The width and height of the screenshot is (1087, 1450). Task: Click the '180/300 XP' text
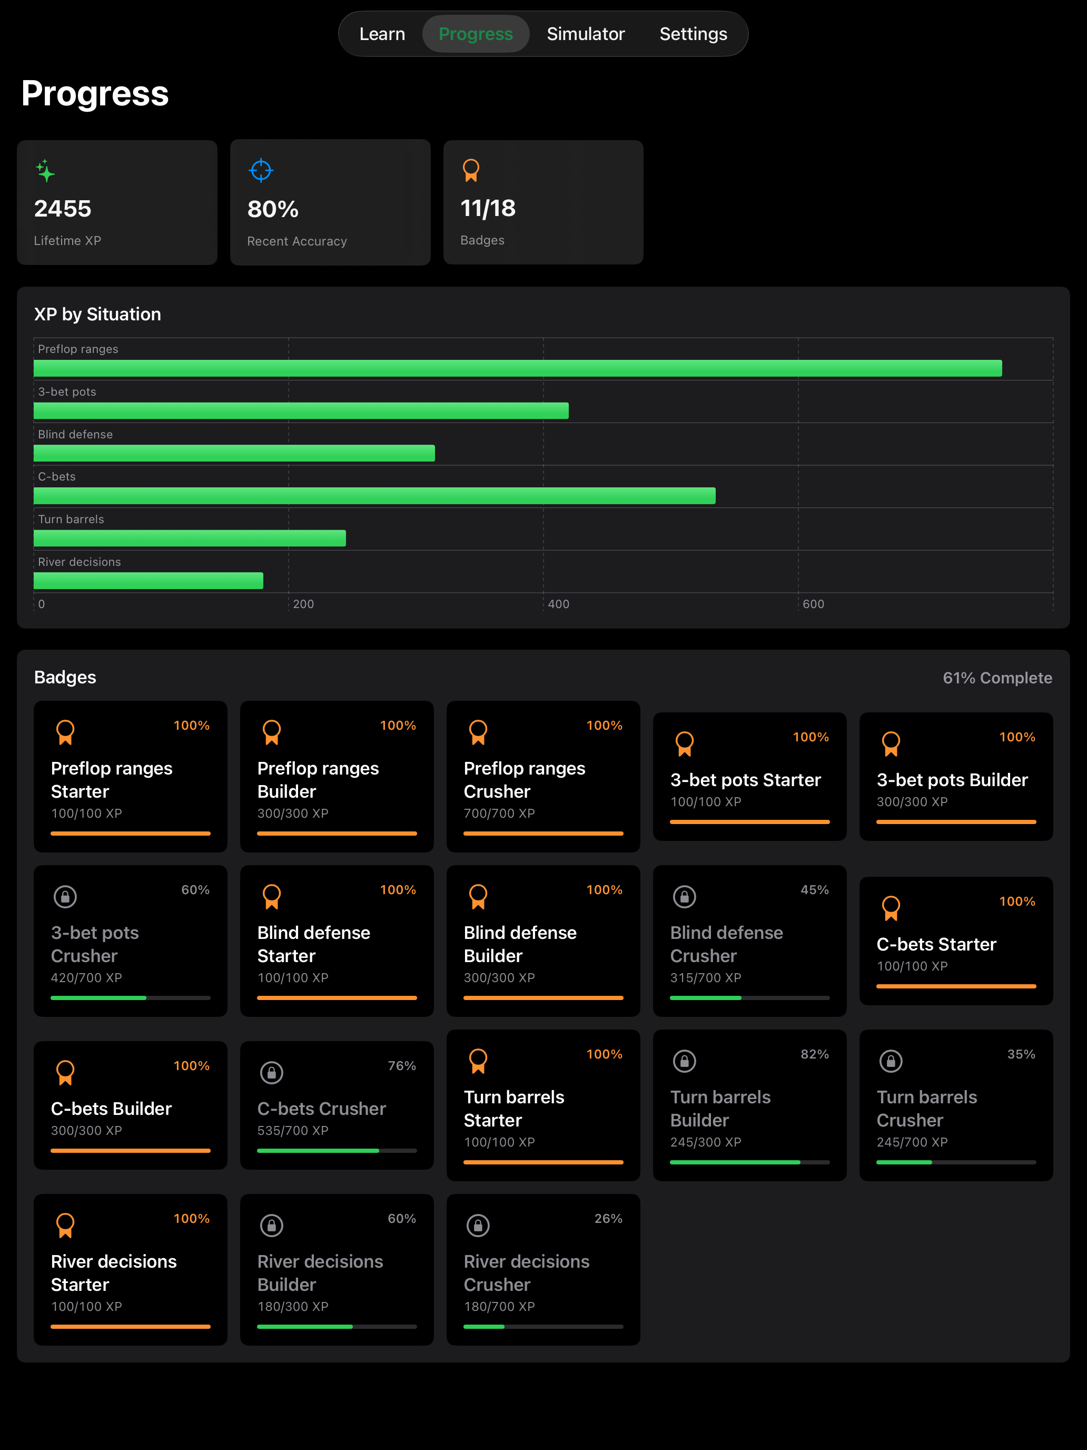click(293, 1307)
